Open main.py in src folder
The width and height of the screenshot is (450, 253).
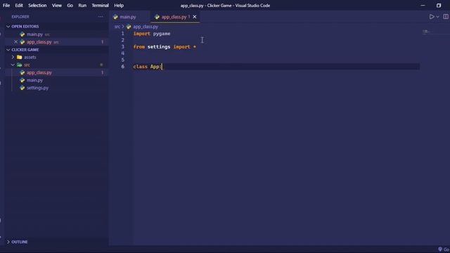pos(34,80)
